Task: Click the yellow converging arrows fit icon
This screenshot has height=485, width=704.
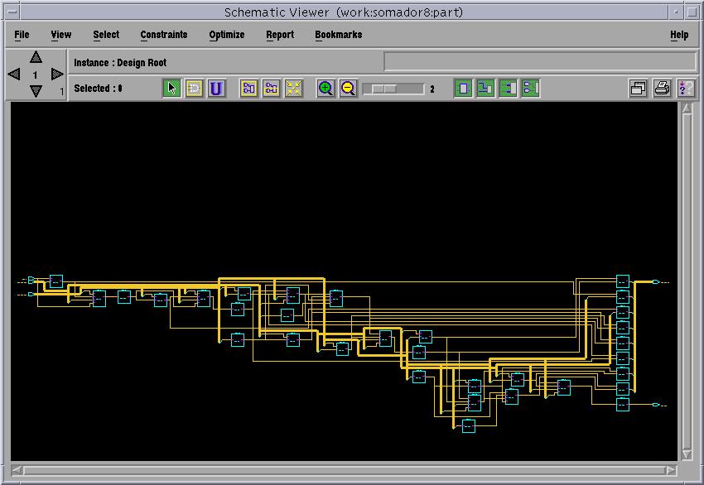Action: pyautogui.click(x=294, y=88)
